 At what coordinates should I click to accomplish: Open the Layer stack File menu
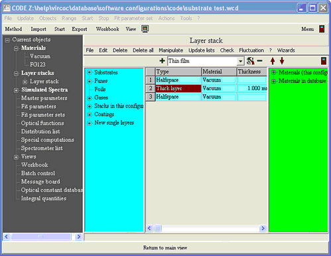[90, 50]
